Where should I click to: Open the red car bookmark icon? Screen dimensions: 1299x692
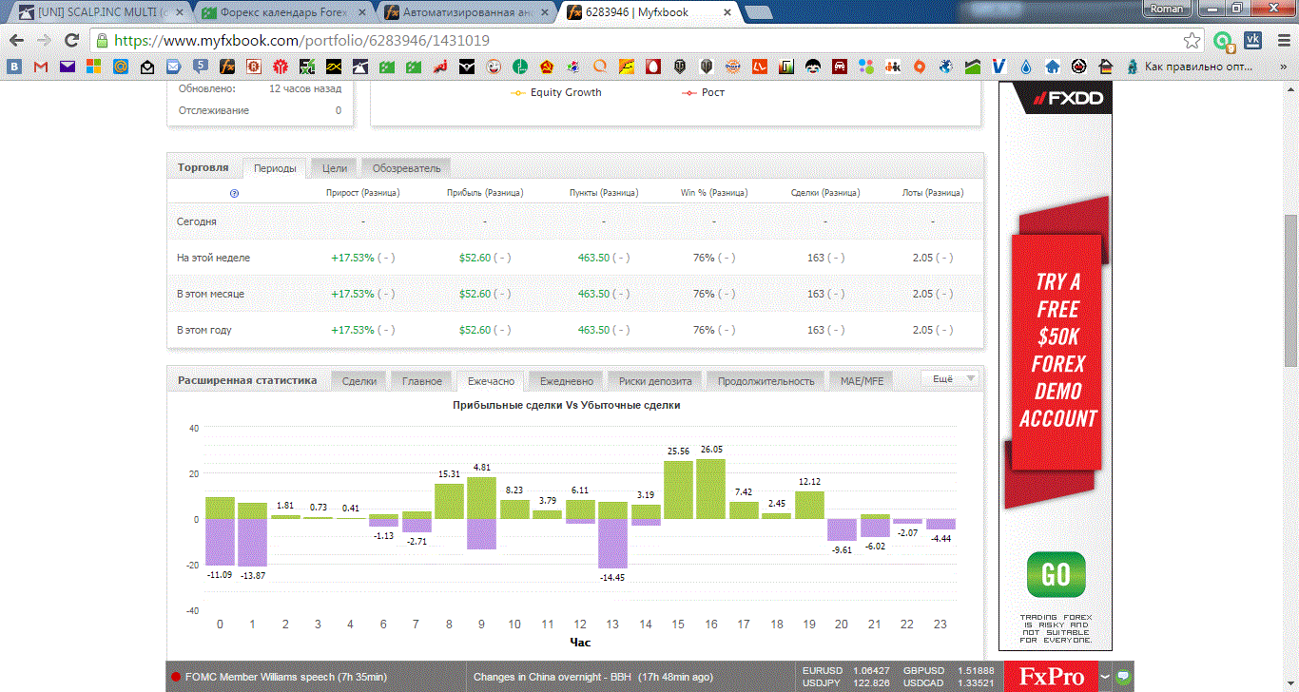point(839,67)
